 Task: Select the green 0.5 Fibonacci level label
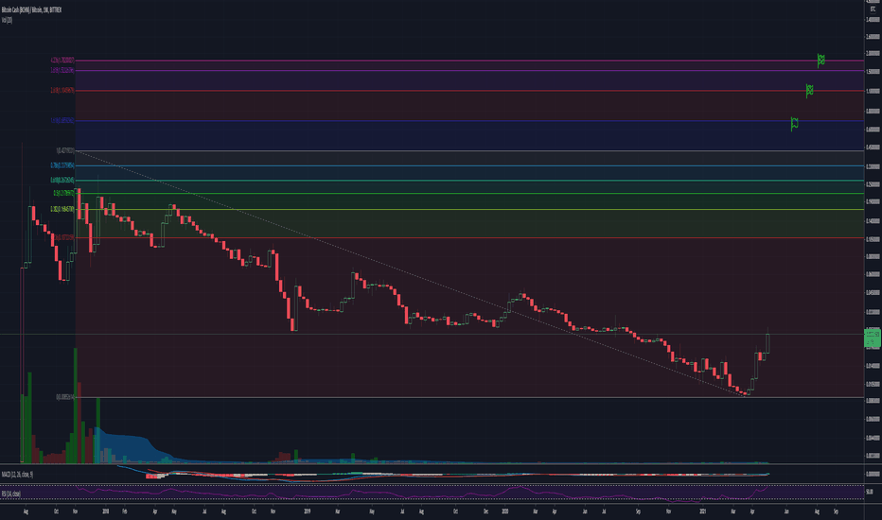[x=63, y=193]
